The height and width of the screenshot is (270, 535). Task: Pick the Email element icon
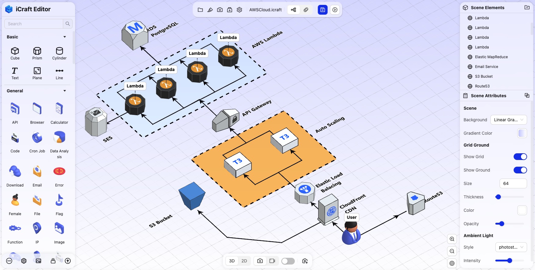[37, 172]
